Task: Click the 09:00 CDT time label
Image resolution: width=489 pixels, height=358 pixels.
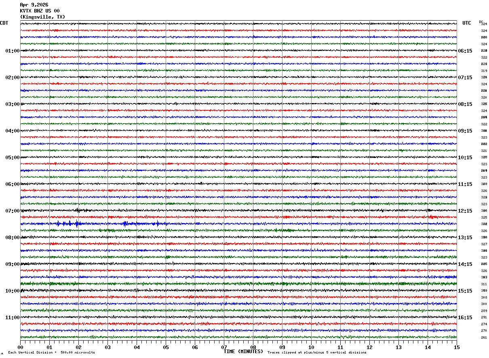Action: point(13,264)
